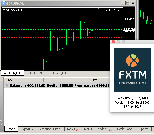Viewport: 154px width, 135px height.
Task: Click the GBPUSD,M1 chart window icon
Action: 3,3
